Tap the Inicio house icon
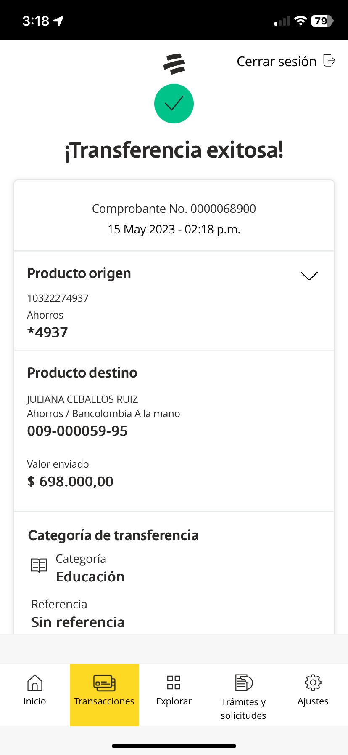The height and width of the screenshot is (755, 348). 34,683
